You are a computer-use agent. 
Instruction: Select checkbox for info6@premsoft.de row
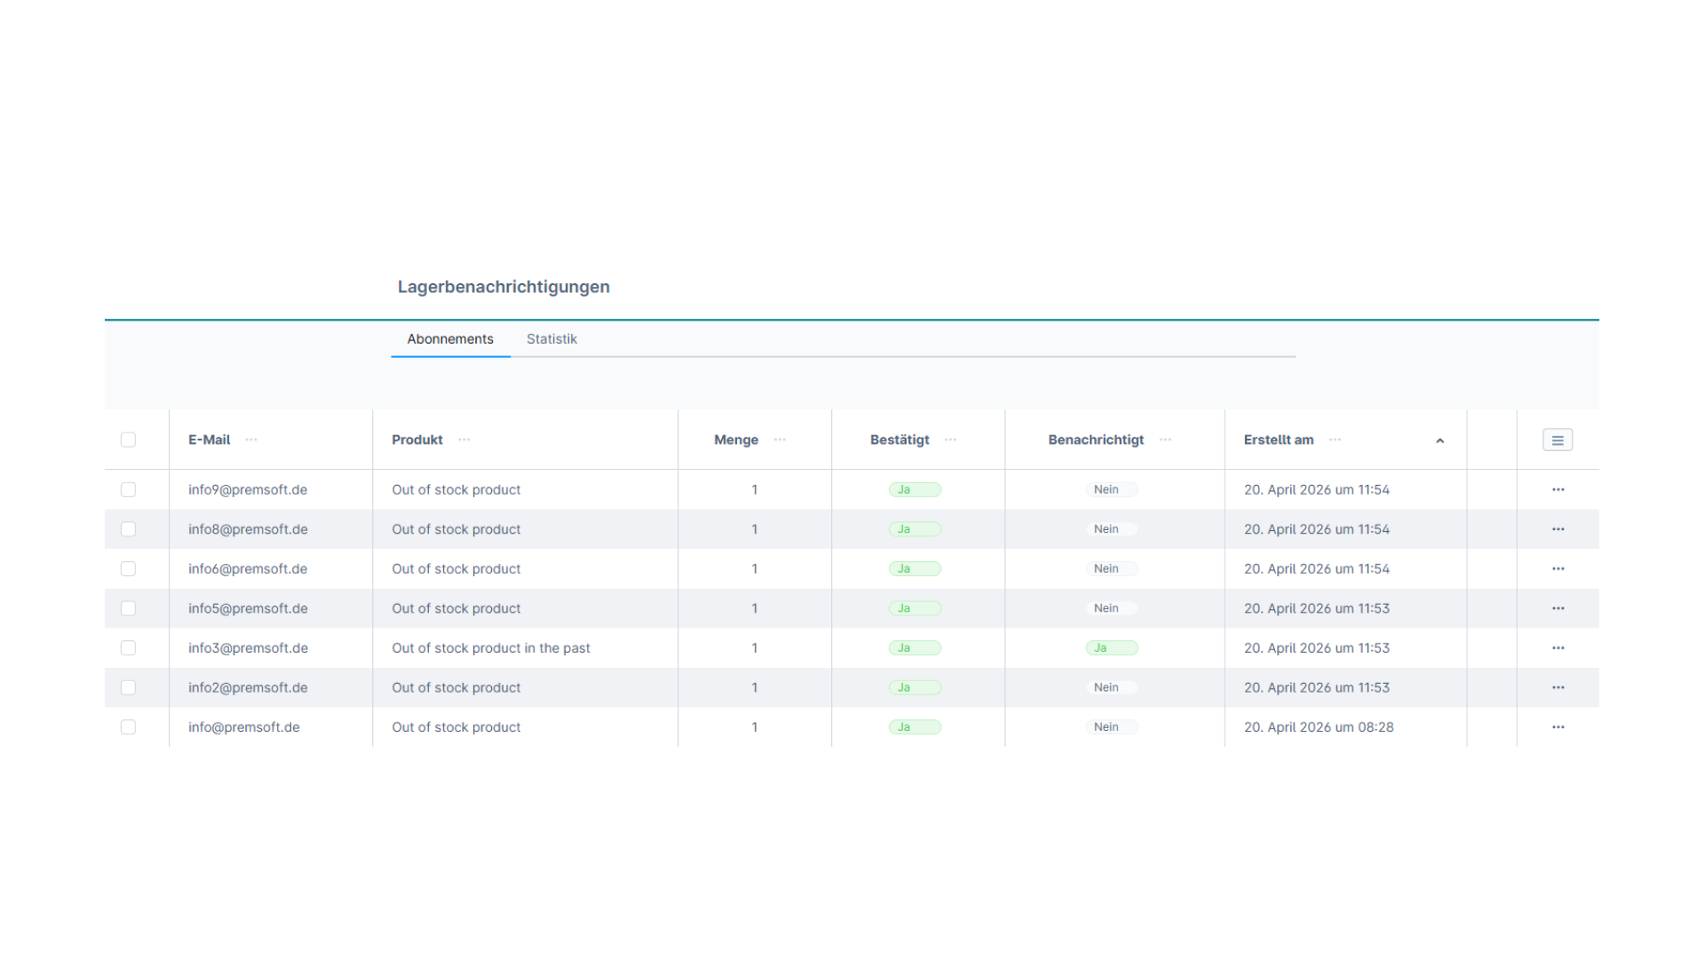pos(128,569)
